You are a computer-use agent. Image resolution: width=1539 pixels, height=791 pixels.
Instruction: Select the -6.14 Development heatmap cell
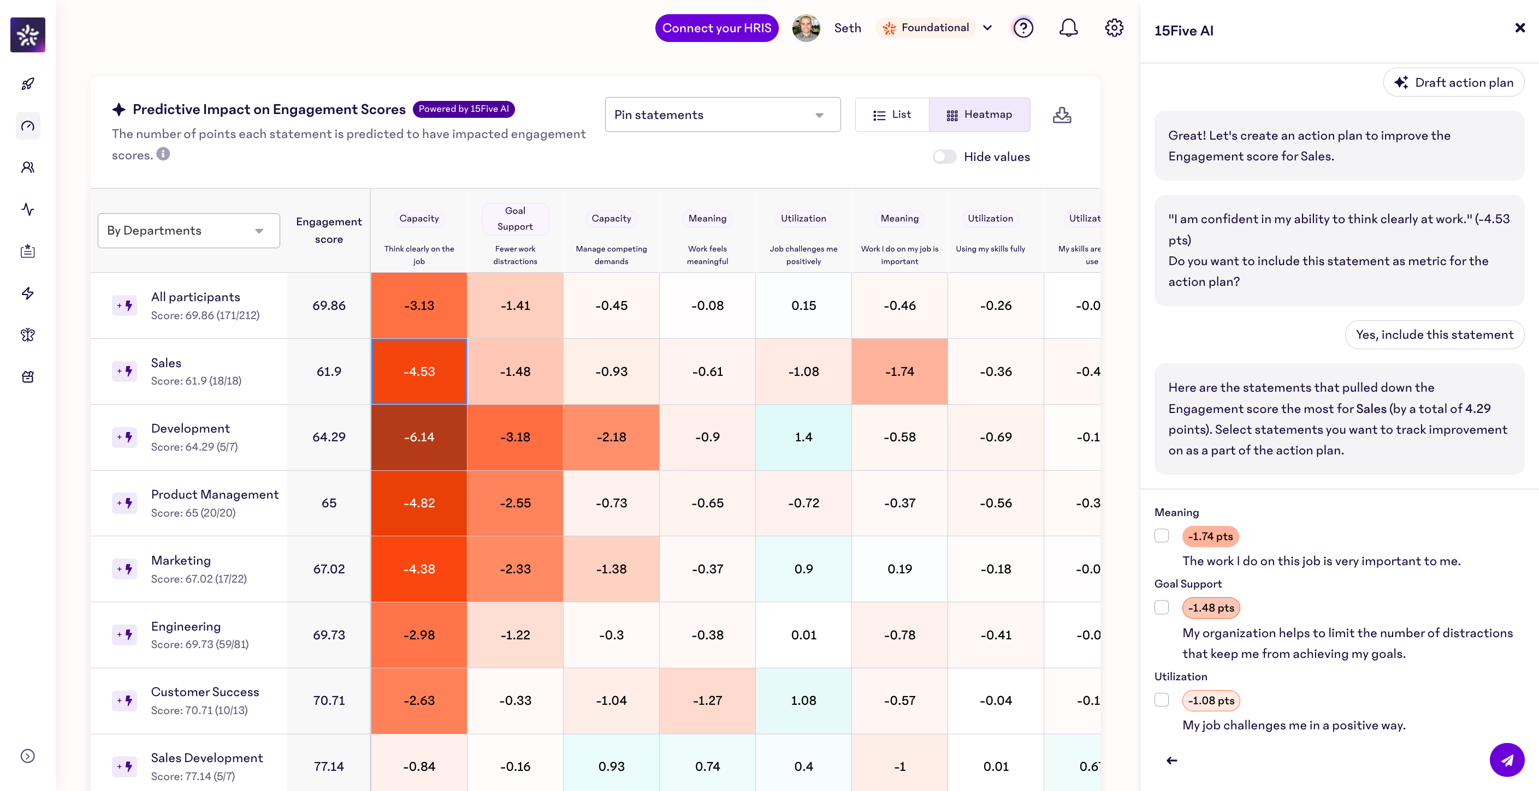pyautogui.click(x=419, y=437)
